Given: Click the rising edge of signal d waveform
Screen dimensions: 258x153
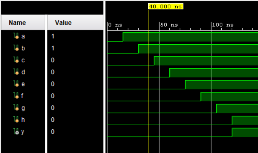Looking at the screenshot, I should point(170,73).
